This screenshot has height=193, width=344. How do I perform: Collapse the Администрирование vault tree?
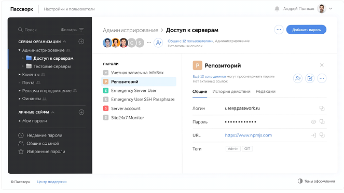click(19, 50)
